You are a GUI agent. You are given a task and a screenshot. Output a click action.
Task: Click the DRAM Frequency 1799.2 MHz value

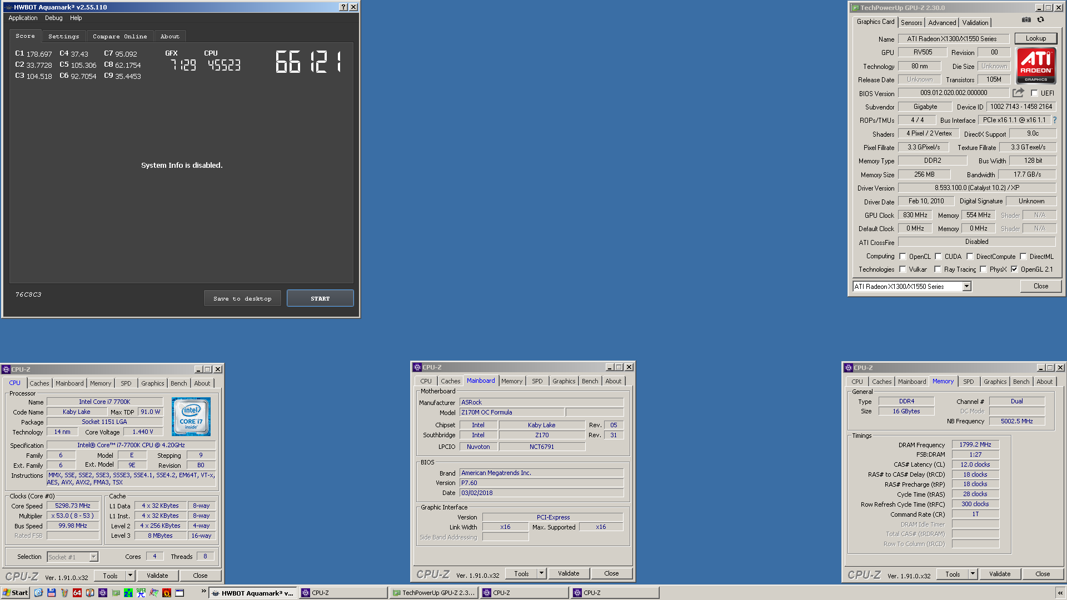click(x=975, y=444)
